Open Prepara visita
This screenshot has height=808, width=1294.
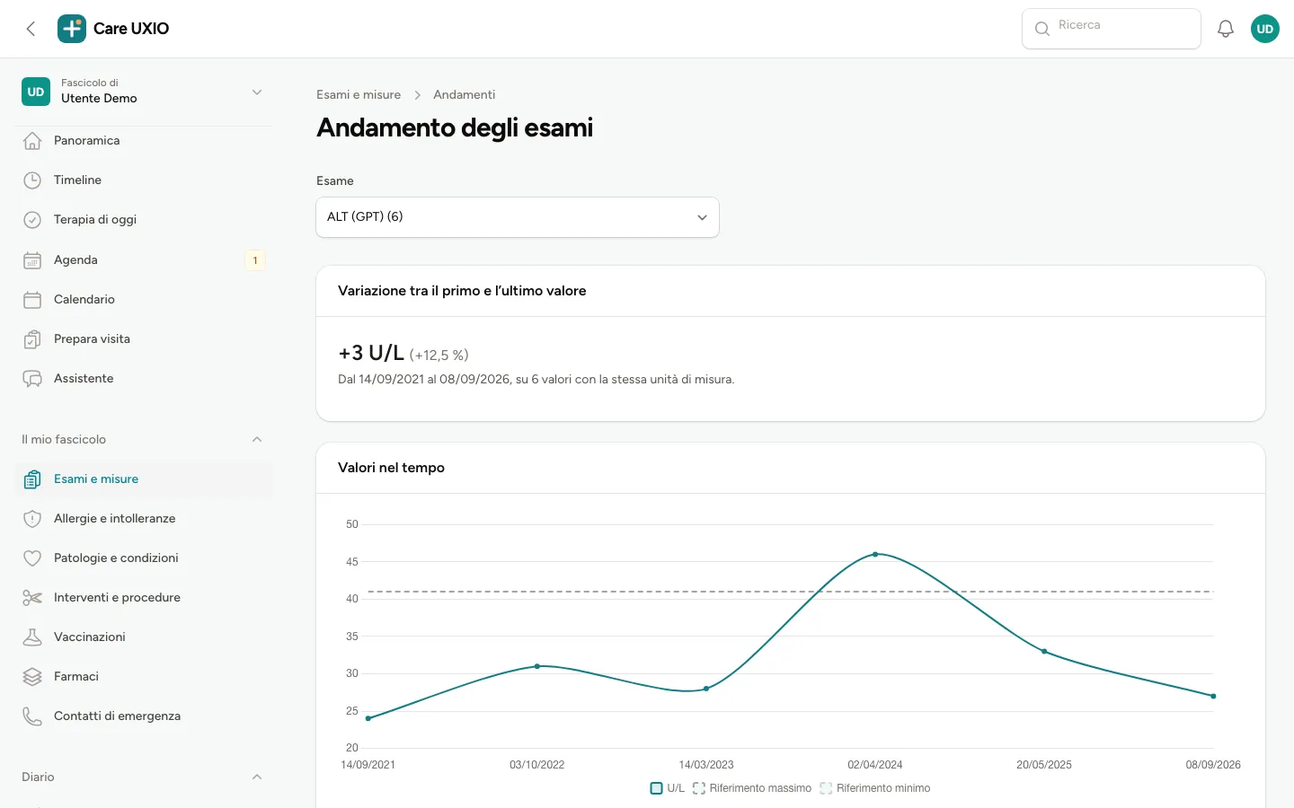144,339
